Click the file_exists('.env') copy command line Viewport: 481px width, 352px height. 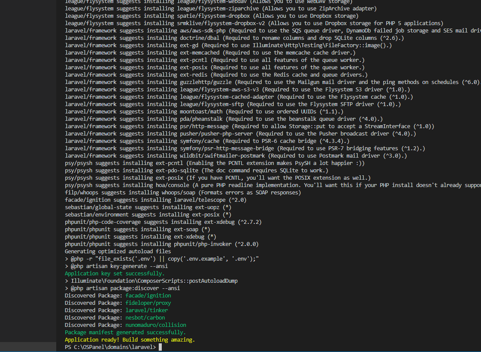click(162, 258)
